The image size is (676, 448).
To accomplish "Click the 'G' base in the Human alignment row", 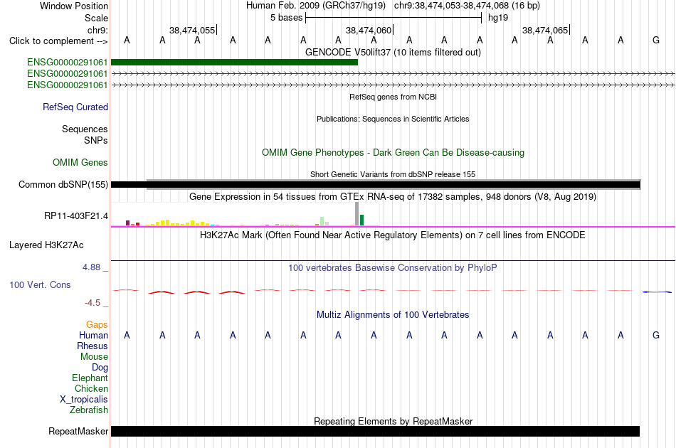I will [656, 335].
